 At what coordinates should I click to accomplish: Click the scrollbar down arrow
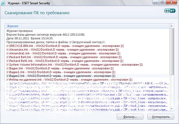(172, 109)
